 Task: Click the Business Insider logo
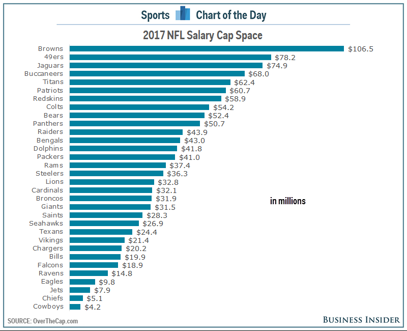361,320
